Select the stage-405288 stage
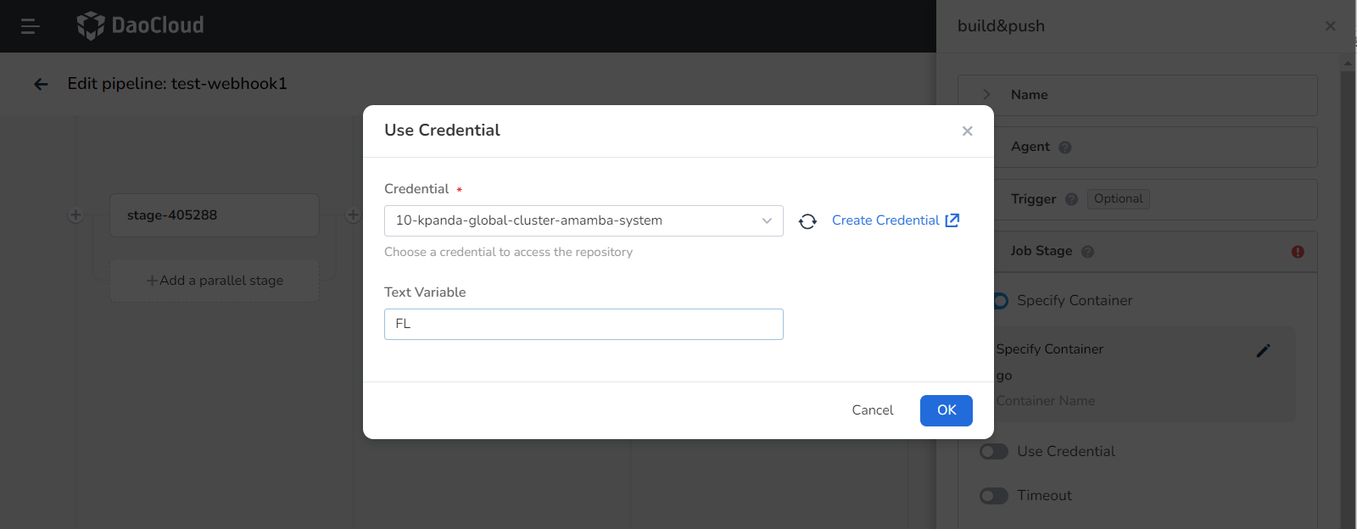 215,215
